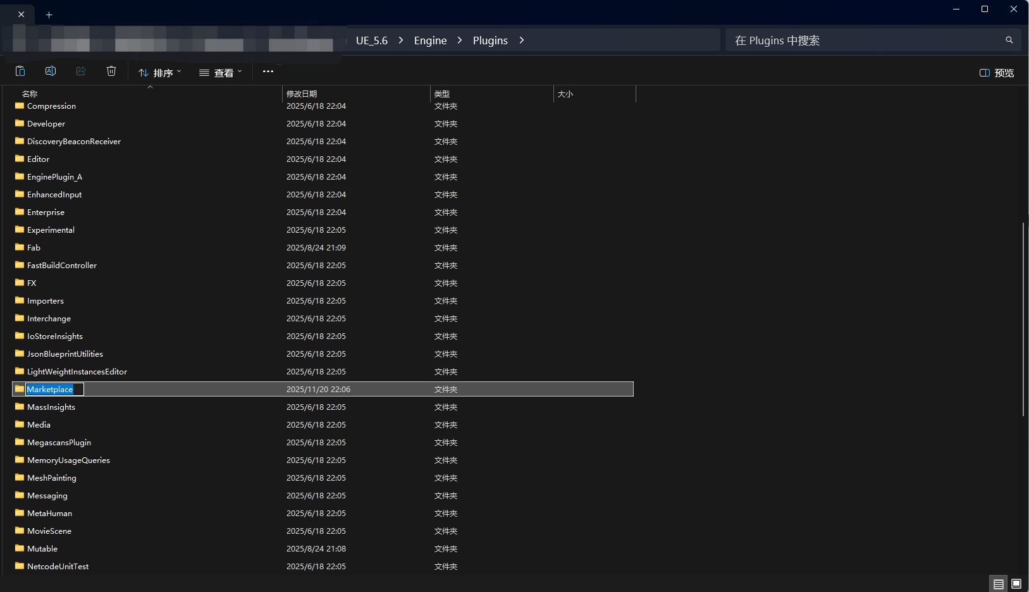Expand the chevron after Plugins in breadcrumb
The image size is (1029, 592).
pos(522,40)
